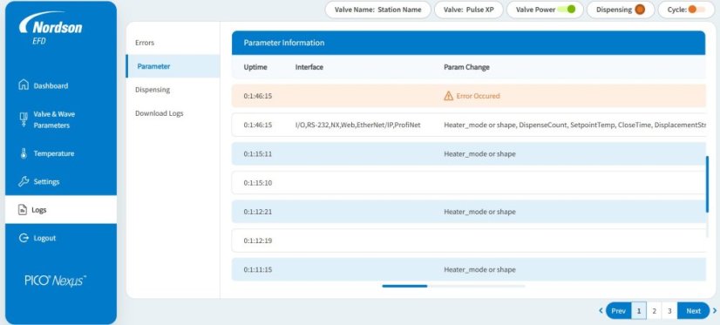
Task: Click the Error Occured warning triangle icon
Action: click(449, 96)
